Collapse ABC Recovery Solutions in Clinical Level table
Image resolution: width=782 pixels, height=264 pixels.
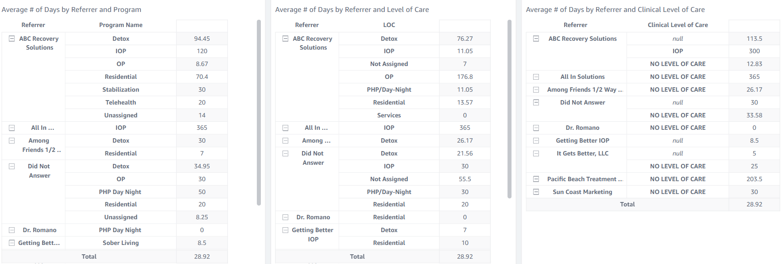coord(536,39)
